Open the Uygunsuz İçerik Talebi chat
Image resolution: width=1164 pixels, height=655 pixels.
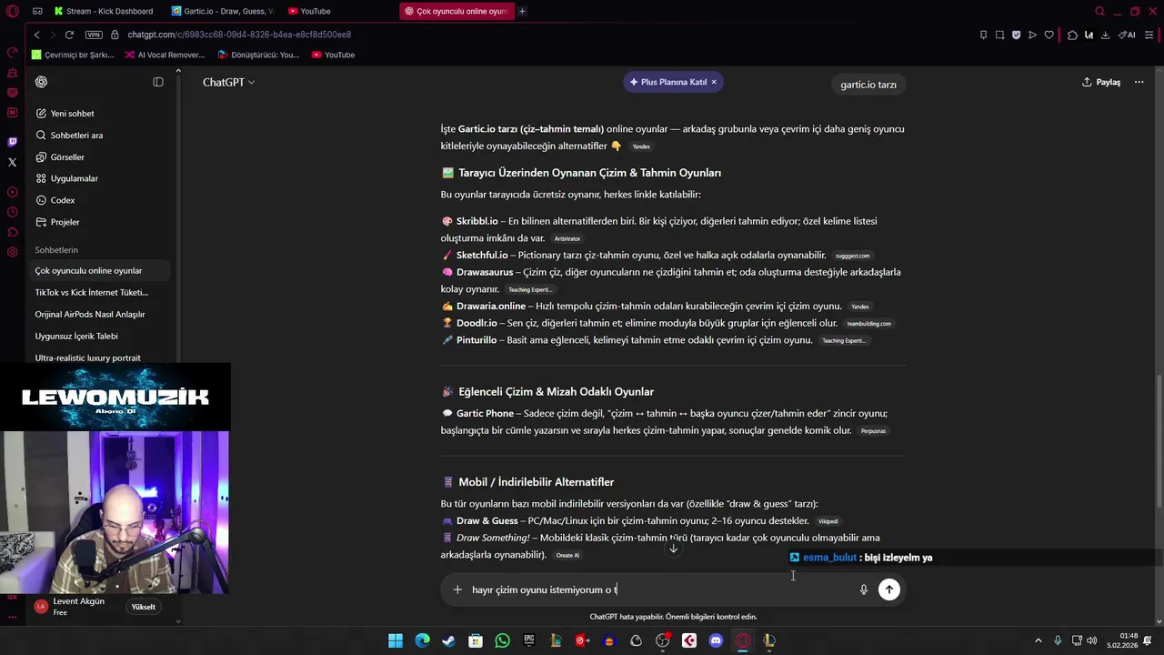click(100, 337)
